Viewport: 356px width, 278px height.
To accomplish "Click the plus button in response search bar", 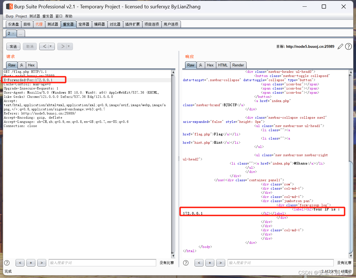I will [x=210, y=263].
